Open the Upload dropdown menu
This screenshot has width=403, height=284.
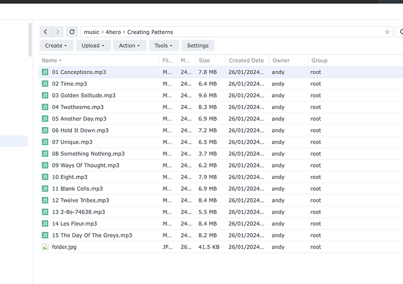tap(93, 45)
